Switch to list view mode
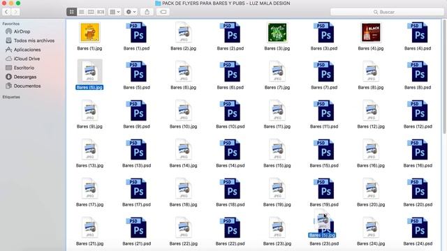 pyautogui.click(x=81, y=12)
